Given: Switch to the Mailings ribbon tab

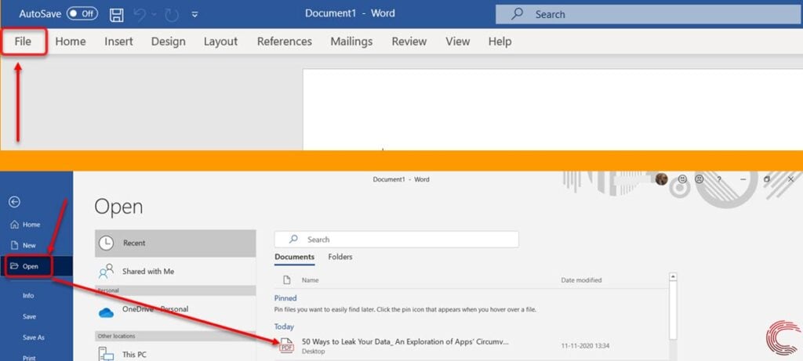Looking at the screenshot, I should (351, 42).
